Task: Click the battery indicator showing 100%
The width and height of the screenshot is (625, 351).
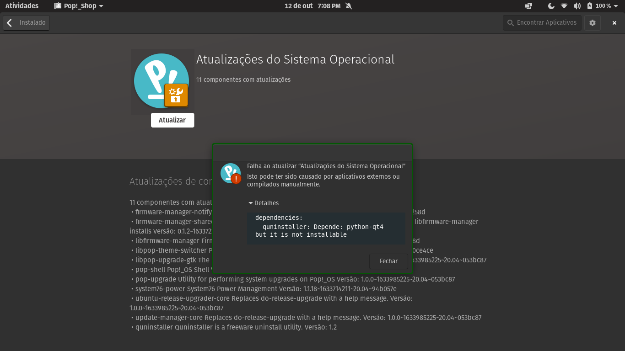Action: coord(599,6)
